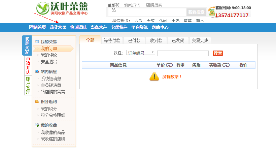The height and width of the screenshot is (155, 276).
Task: Click the 我的收藏 section icon
Action: pyautogui.click(x=37, y=125)
